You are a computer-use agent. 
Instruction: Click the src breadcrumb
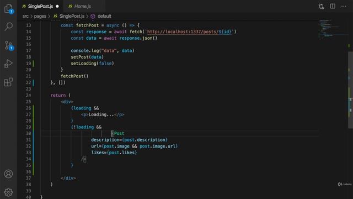pyautogui.click(x=25, y=16)
